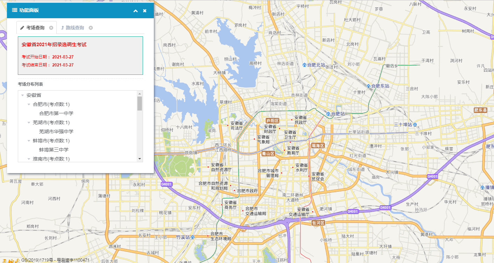Click the 南二环徽州大道桥 label on map

click(x=293, y=198)
